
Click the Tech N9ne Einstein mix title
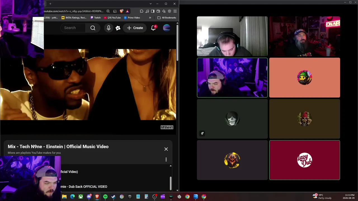click(58, 147)
